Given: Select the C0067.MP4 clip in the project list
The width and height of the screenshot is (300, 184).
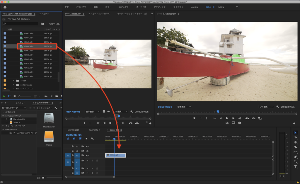Looking at the screenshot, I should click(29, 51).
